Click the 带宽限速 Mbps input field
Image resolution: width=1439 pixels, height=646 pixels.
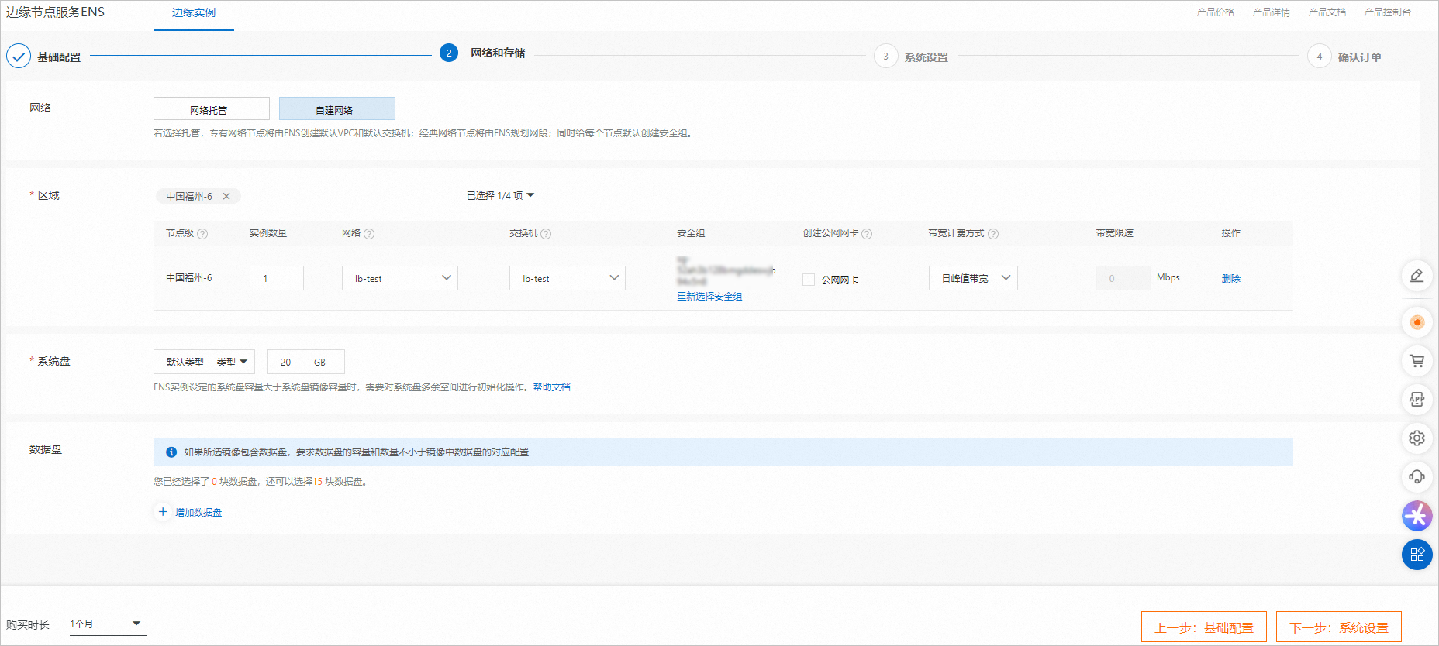tap(1123, 278)
